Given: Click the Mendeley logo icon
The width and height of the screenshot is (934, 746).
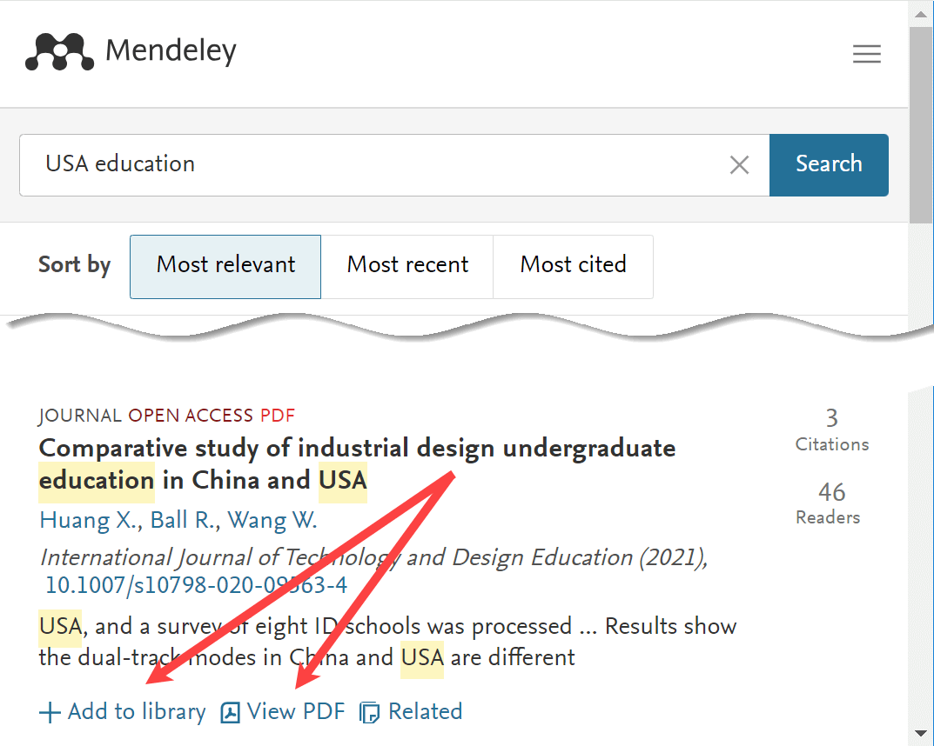Looking at the screenshot, I should click(x=61, y=51).
